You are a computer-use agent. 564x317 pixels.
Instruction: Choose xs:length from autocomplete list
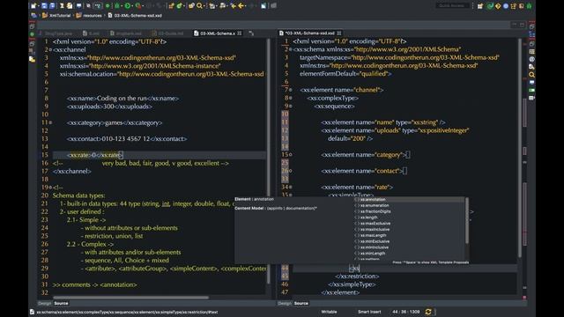point(409,217)
